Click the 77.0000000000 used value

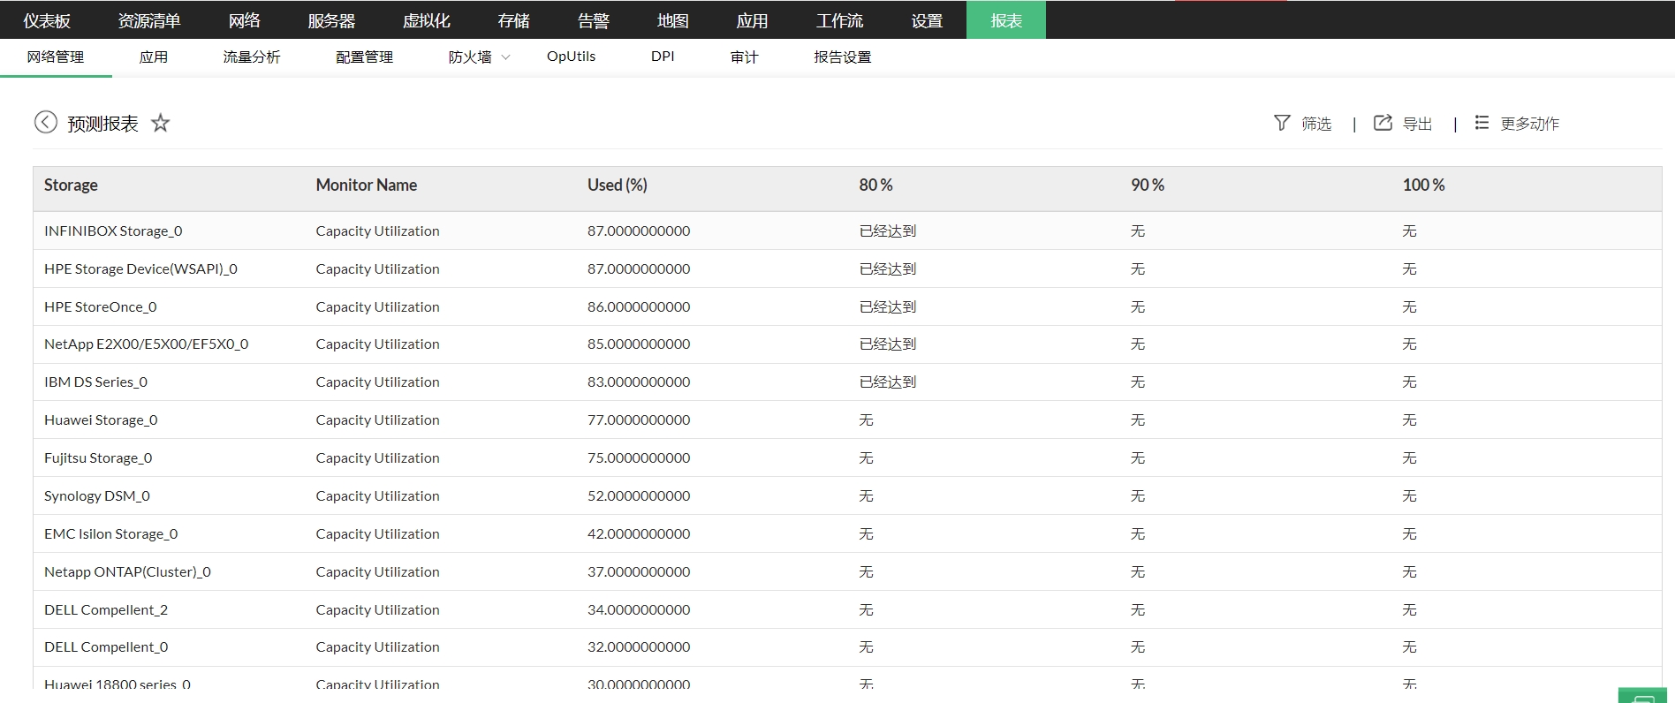[x=639, y=420]
